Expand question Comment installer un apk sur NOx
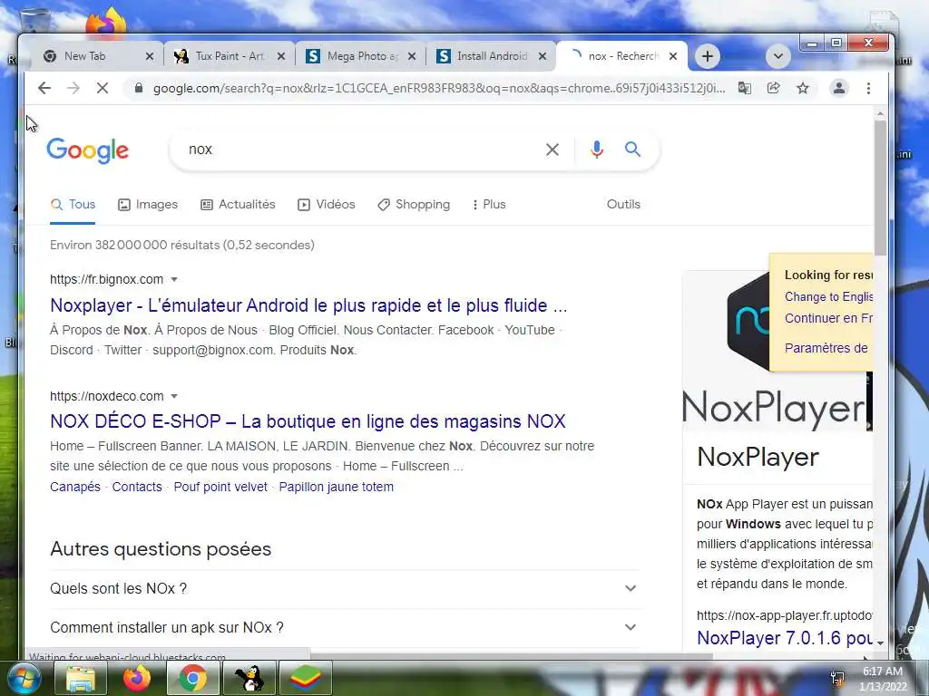Viewport: 929px width, 696px height. point(344,627)
